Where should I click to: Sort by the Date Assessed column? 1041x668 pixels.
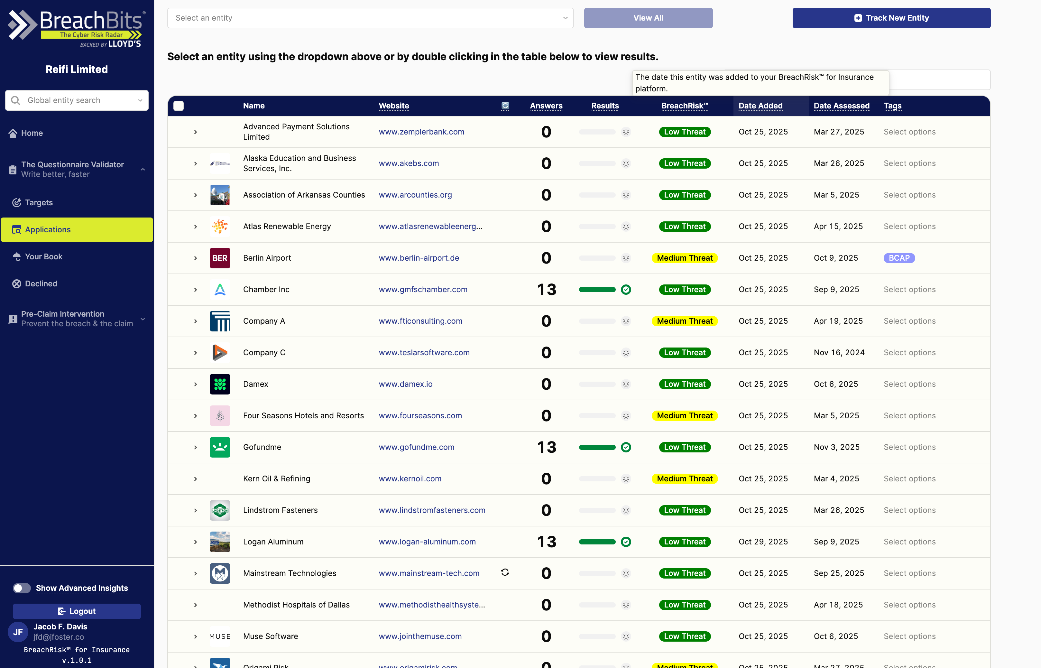point(841,106)
